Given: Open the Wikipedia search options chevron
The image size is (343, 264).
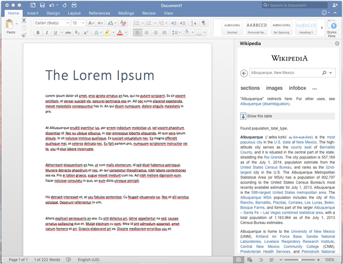Looking at the screenshot, I should click(331, 72).
